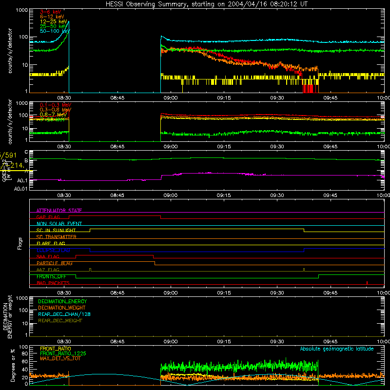The width and height of the screenshot is (390, 390).
Task: Click the "Degrees or %" axis title
Action: click(13, 365)
